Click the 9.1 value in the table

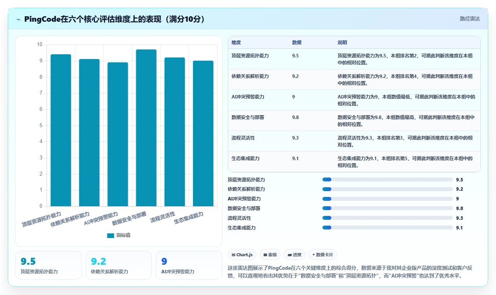[x=295, y=158]
